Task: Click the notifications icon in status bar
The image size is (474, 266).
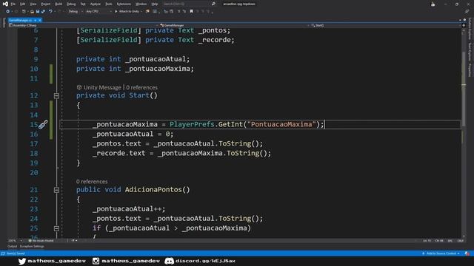Action: (467, 253)
